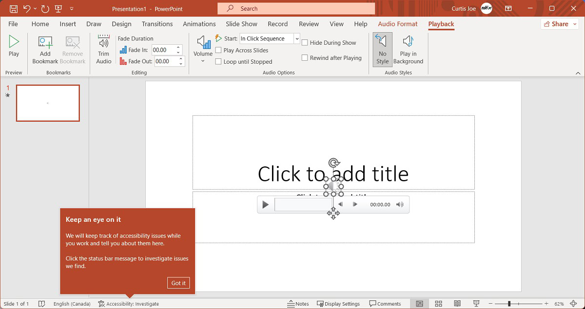This screenshot has height=309, width=585.
Task: Select Play in Background audio style
Action: 408,49
